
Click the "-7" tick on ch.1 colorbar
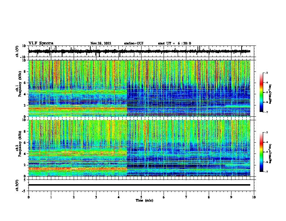coord(266,112)
